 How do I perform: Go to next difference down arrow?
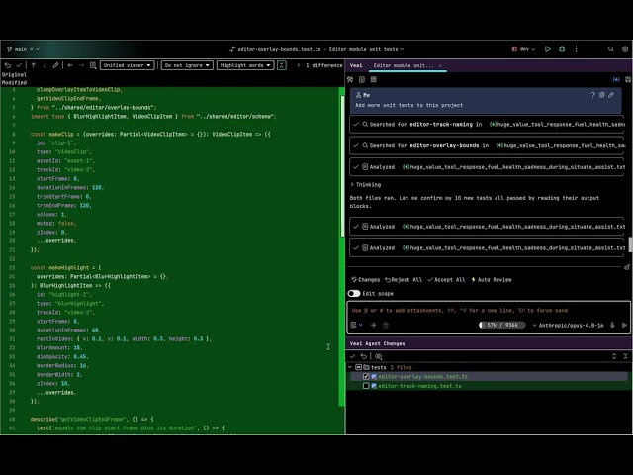click(x=45, y=65)
